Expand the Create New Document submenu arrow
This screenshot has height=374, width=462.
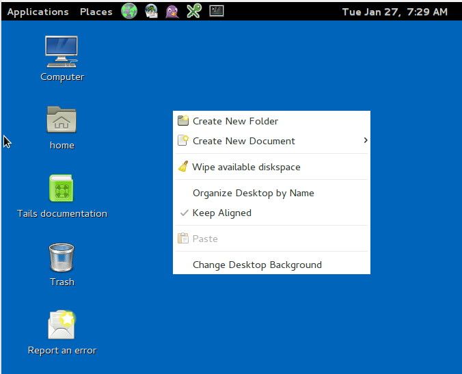pyautogui.click(x=366, y=140)
